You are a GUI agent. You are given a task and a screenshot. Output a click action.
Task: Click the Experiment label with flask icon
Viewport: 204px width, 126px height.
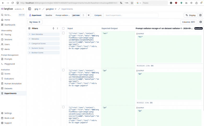coord(35,15)
